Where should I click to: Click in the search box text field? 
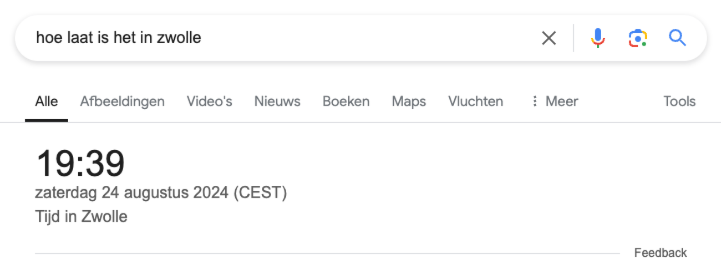click(319, 38)
